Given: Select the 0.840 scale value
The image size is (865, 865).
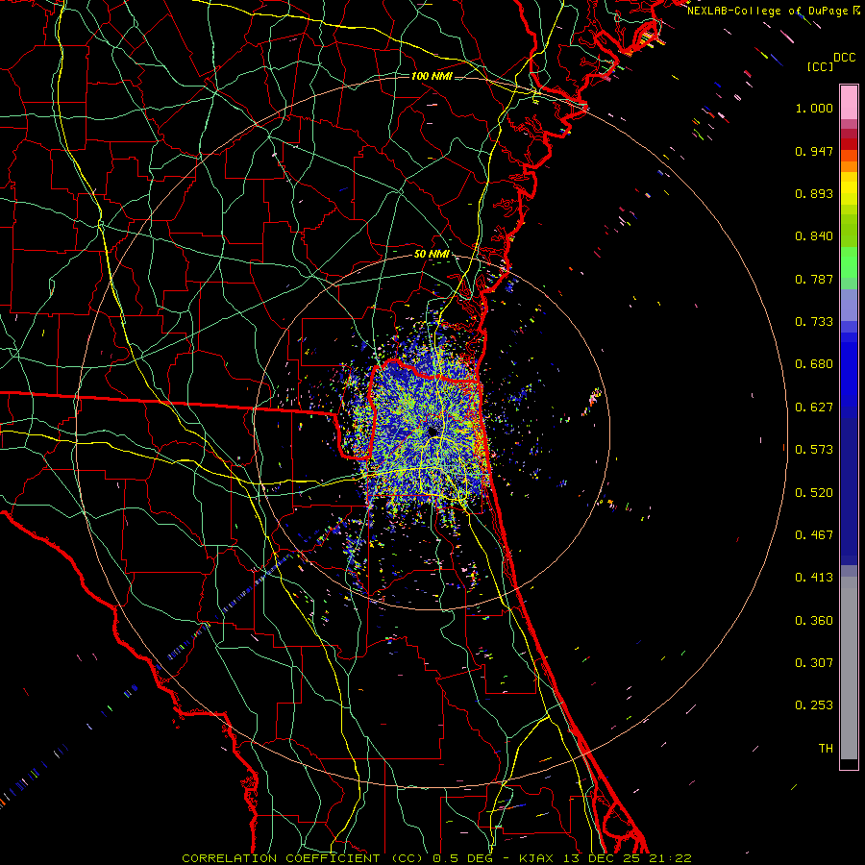Looking at the screenshot, I should (x=814, y=236).
